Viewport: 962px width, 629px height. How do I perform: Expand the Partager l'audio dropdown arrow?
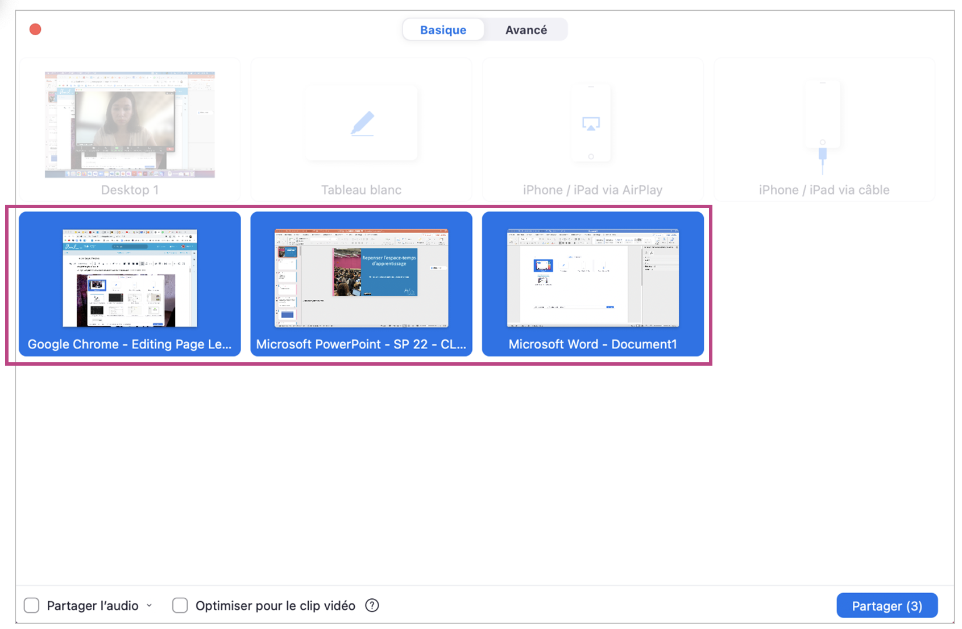[150, 606]
